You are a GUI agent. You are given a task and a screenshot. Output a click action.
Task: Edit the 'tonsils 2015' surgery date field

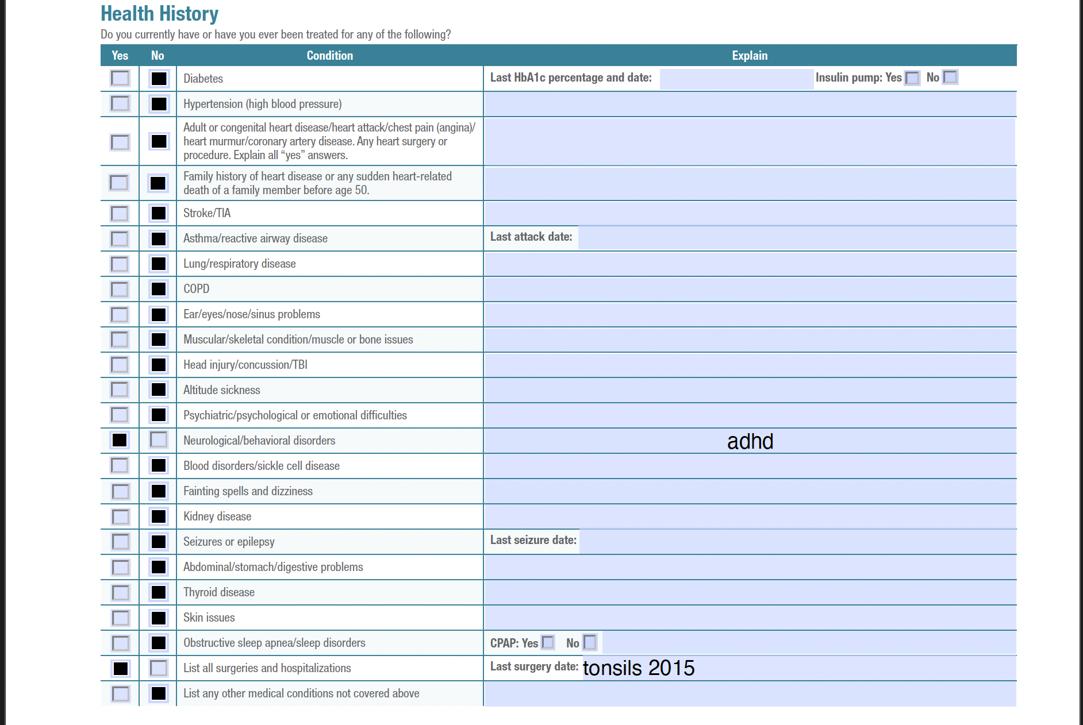pyautogui.click(x=798, y=668)
